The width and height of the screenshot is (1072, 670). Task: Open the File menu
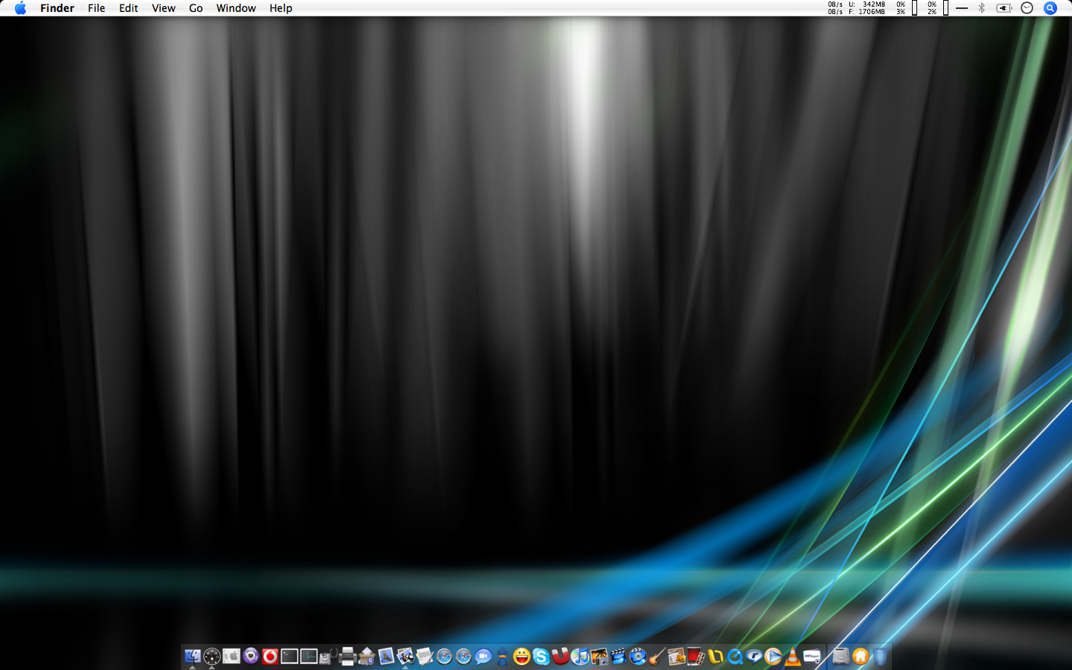pyautogui.click(x=96, y=8)
